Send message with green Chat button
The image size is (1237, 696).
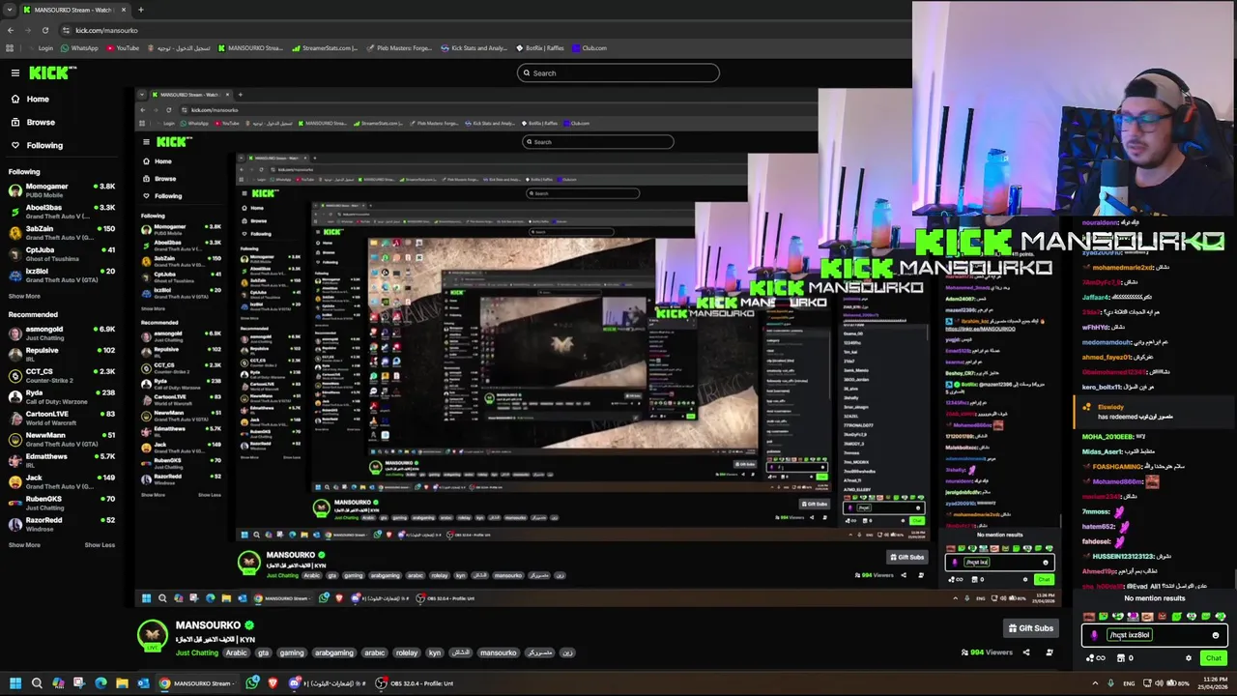1213,658
